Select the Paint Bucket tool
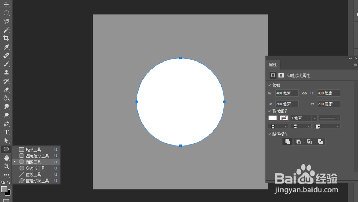The width and height of the screenshot is (358, 202). [6, 98]
